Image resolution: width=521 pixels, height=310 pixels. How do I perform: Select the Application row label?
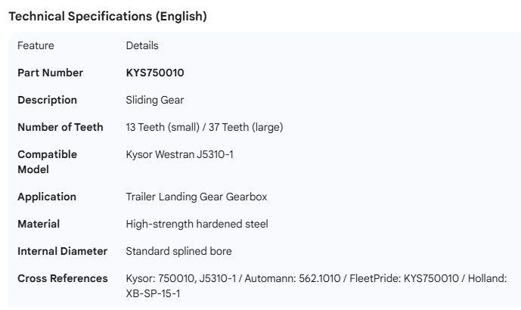tap(47, 197)
